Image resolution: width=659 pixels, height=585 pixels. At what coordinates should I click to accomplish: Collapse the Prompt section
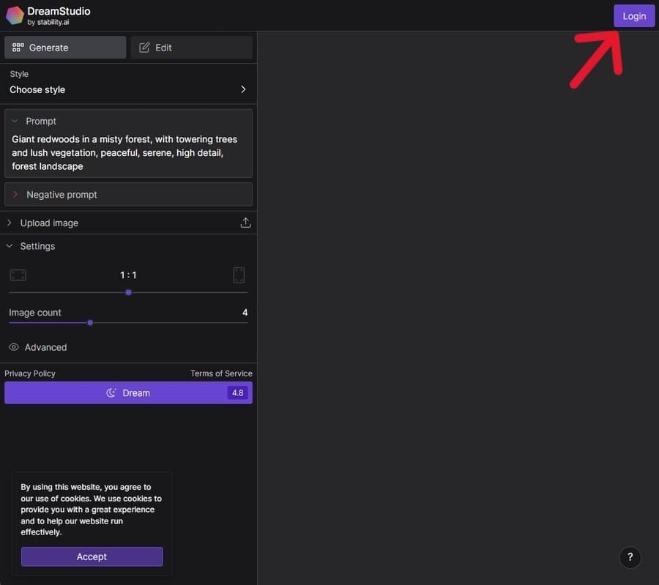(x=15, y=121)
